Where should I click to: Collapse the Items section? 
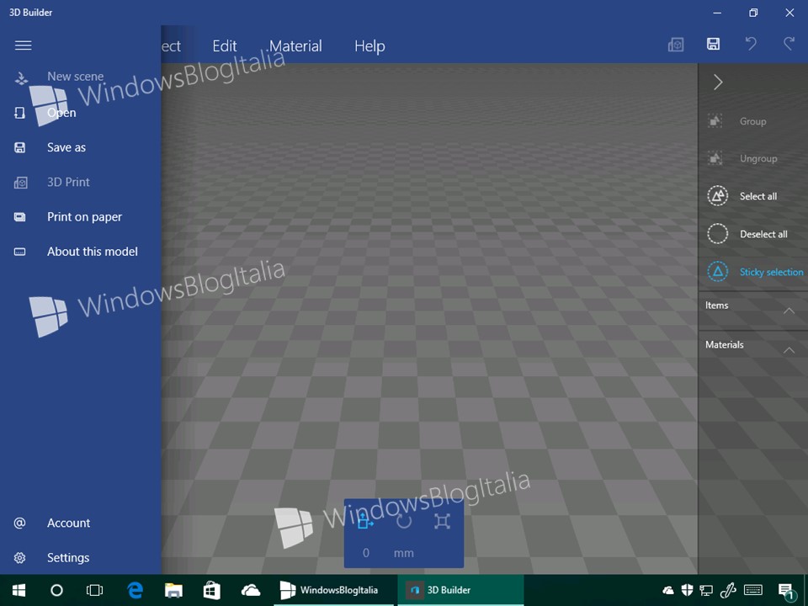pyautogui.click(x=789, y=311)
